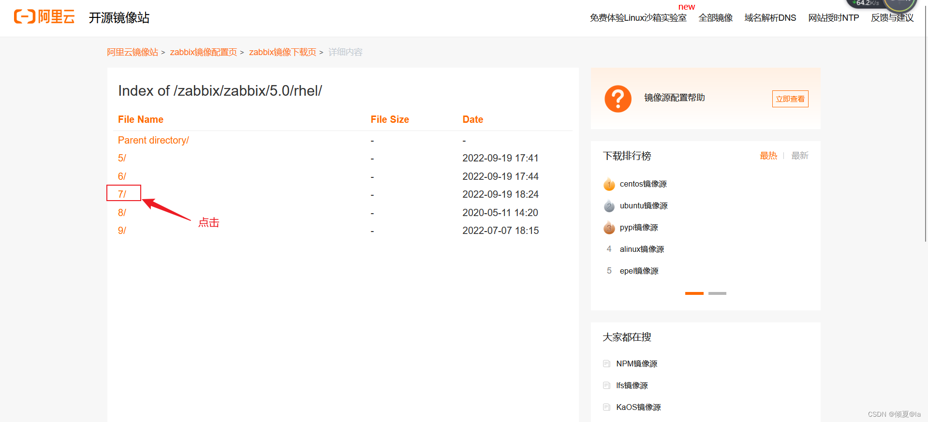Viewport: 928px width, 422px height.
Task: Open ubuntu镜像源 in download ranking
Action: (x=644, y=206)
